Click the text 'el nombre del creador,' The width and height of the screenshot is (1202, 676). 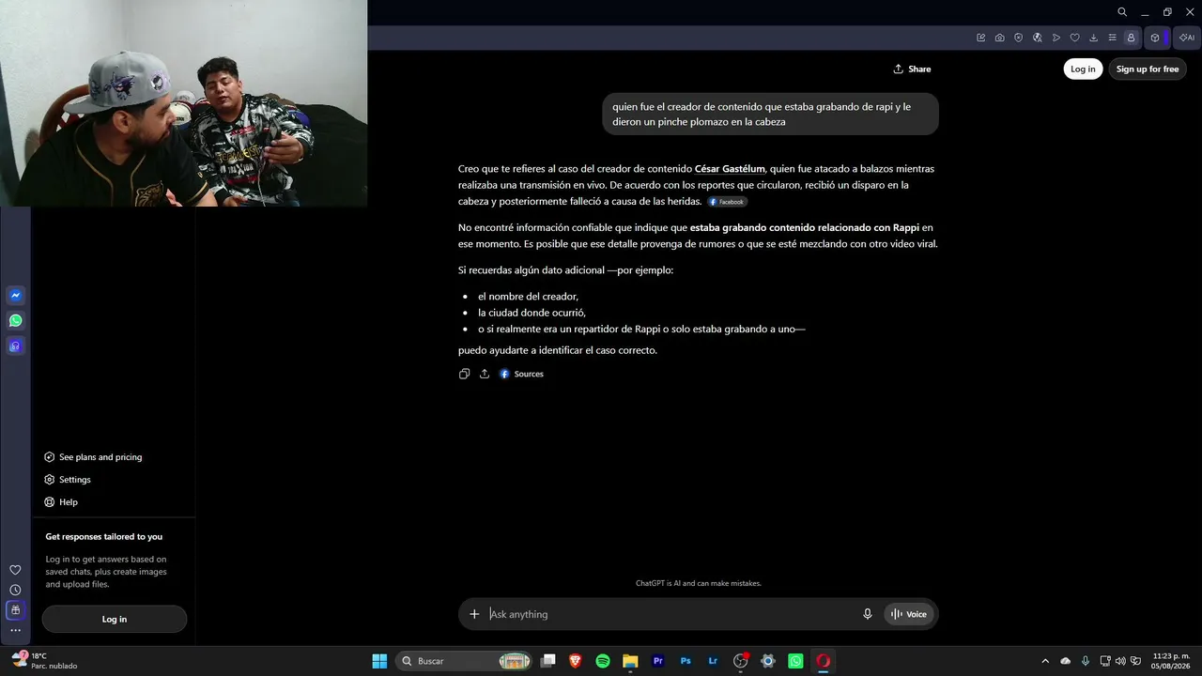(528, 297)
